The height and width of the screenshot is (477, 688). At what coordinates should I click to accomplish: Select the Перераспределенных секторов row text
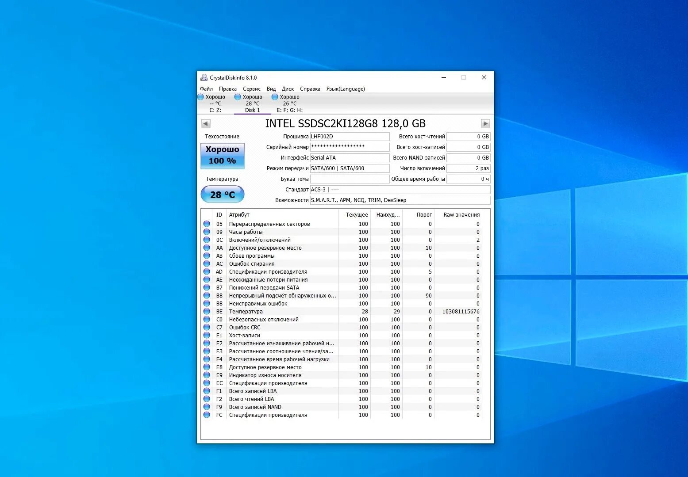269,224
